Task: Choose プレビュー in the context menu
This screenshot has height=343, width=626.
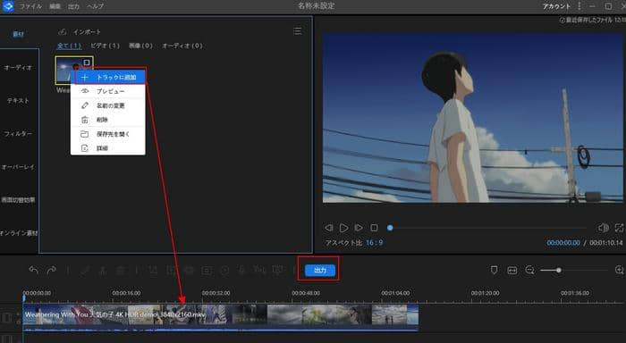Action: 108,91
